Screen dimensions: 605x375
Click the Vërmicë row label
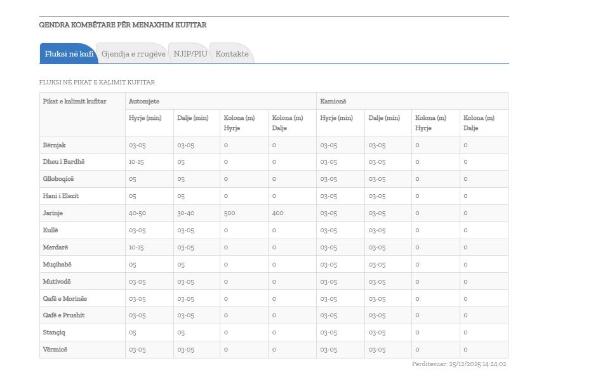pos(55,350)
